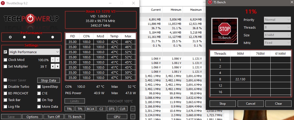
Task: Click the FID column header in core table
Action: click(73, 36)
